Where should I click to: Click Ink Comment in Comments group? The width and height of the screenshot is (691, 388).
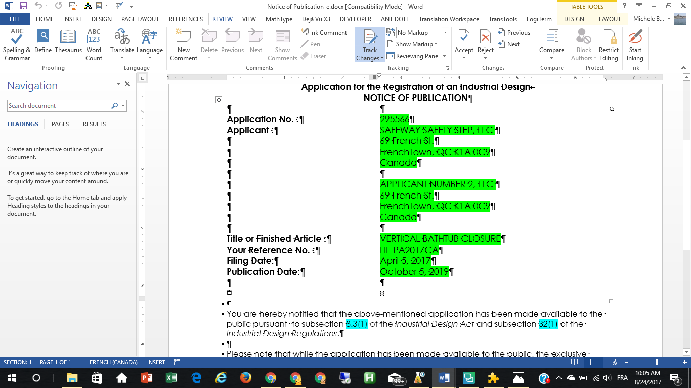click(x=324, y=32)
